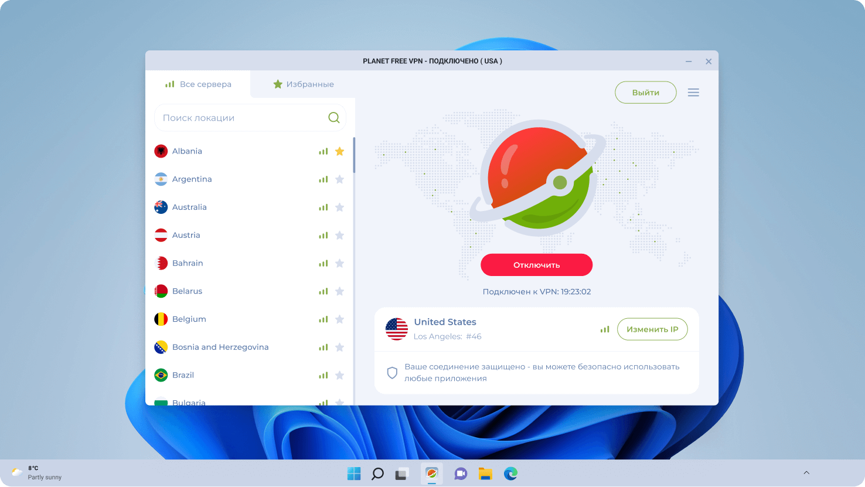The image size is (865, 487).
Task: Click the signal strength bars next to United States
Action: tap(604, 329)
